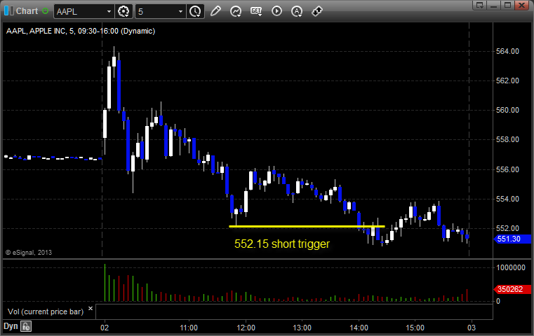Click the 02 date label on time axis
The width and height of the screenshot is (534, 336).
(105, 328)
